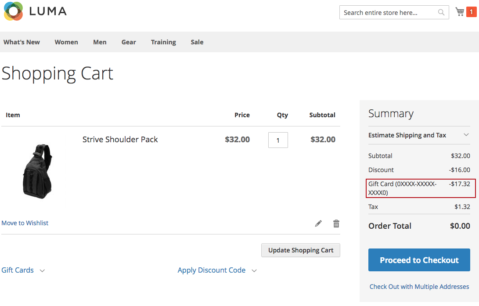This screenshot has width=479, height=306.
Task: Open the mini cart icon
Action: [460, 12]
